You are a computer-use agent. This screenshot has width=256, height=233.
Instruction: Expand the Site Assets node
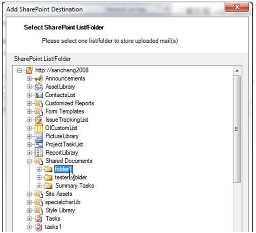click(29, 194)
